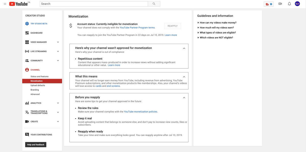Click the Channel person icon
This screenshot has width=306, height=152.
(x=27, y=70)
